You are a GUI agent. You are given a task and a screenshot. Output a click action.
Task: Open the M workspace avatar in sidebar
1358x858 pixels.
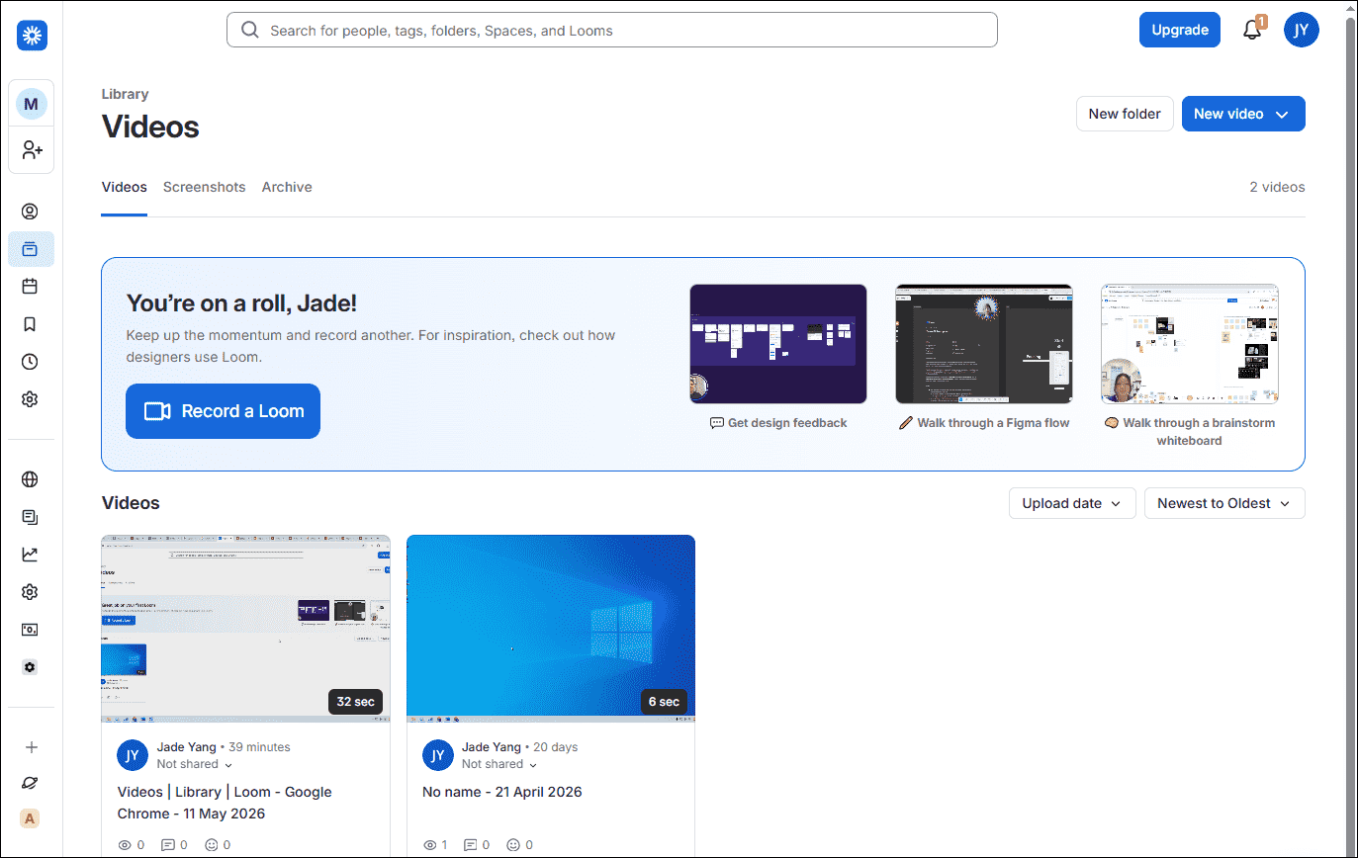click(x=32, y=104)
